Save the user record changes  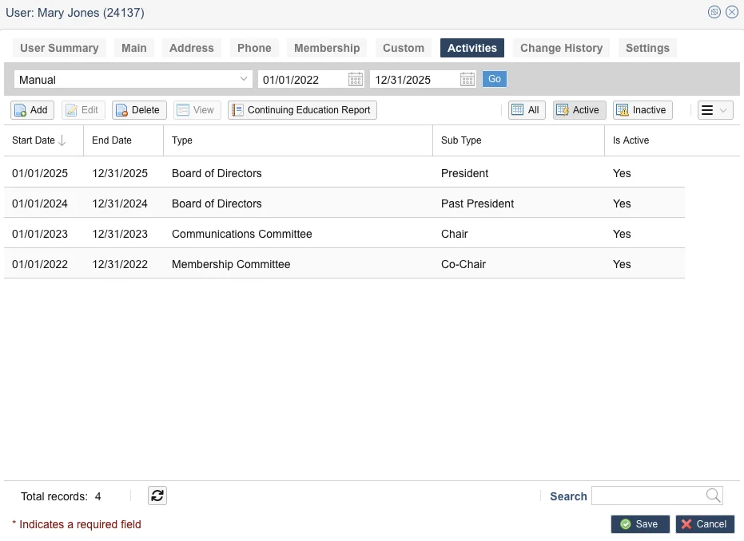[x=639, y=523]
